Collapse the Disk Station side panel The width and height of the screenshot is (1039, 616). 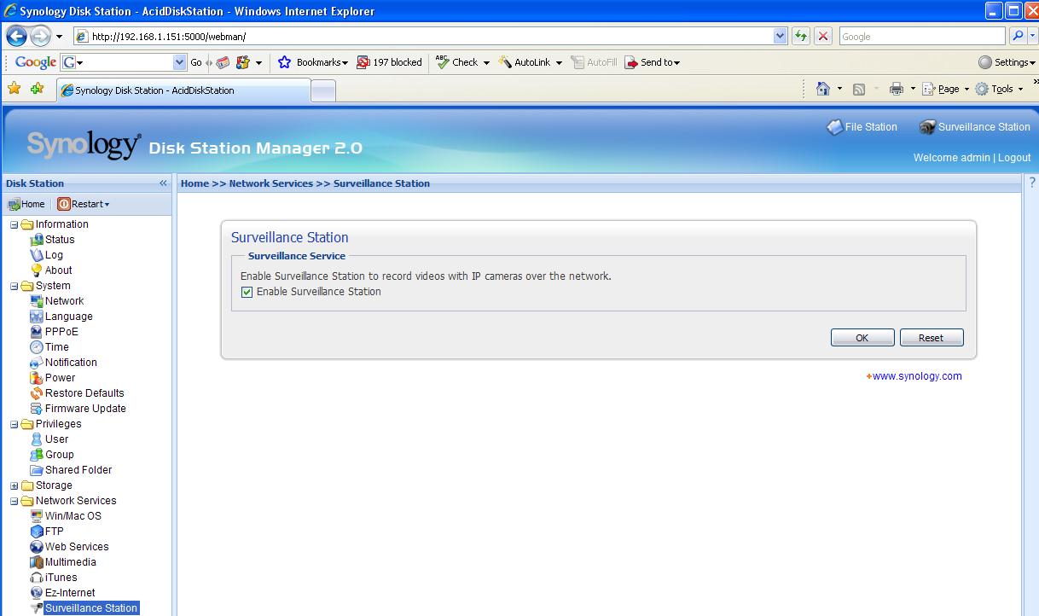[163, 183]
